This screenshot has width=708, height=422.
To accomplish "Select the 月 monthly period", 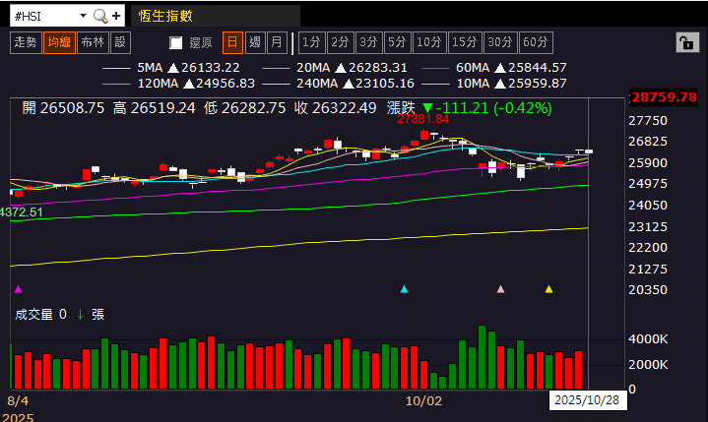I will pos(277,42).
